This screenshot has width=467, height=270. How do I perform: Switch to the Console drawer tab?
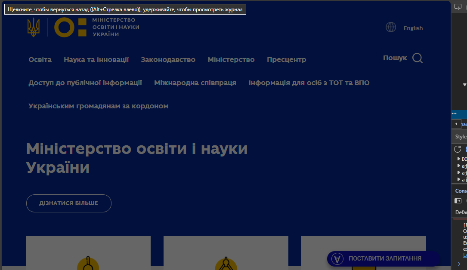461,190
